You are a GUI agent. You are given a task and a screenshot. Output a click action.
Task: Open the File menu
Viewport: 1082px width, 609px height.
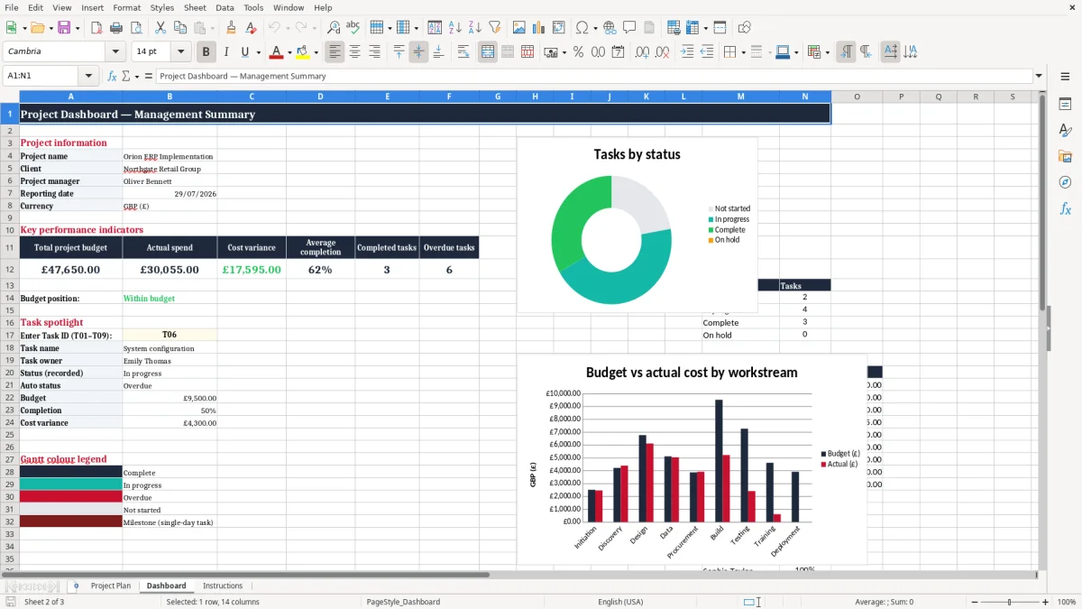point(11,7)
